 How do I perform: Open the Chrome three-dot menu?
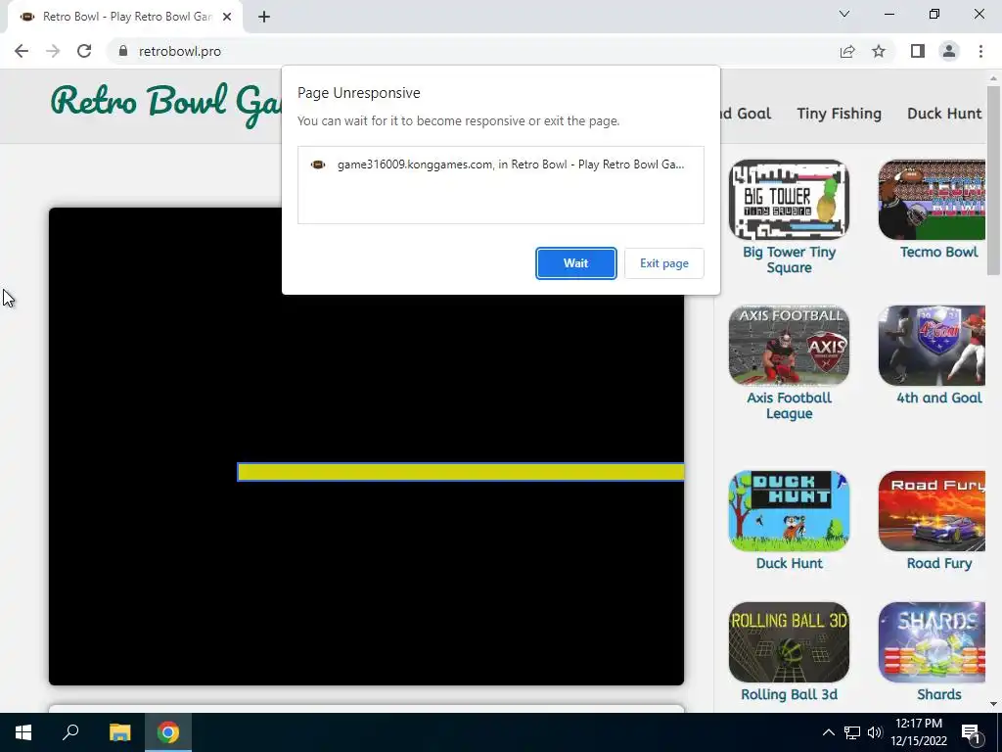coord(980,51)
